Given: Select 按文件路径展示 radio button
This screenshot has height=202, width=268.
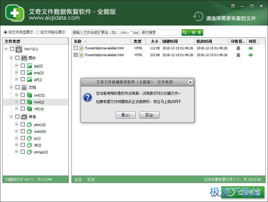Looking at the screenshot, I should pos(37,32).
